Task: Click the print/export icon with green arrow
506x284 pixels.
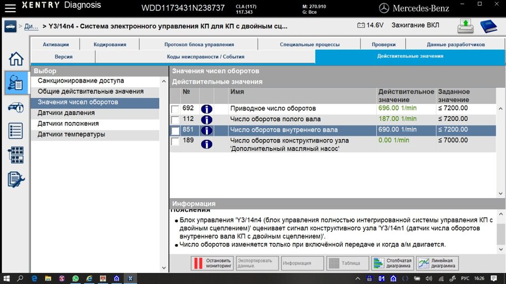Action: click(x=465, y=26)
